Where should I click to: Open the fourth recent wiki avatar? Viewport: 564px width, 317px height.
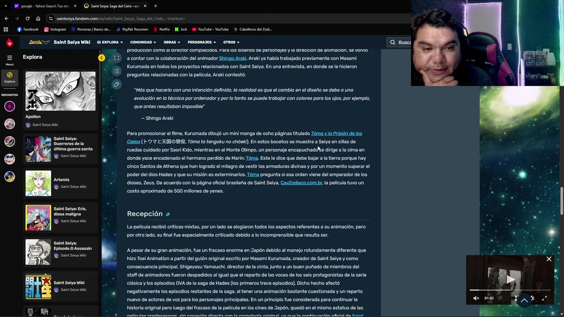9,159
